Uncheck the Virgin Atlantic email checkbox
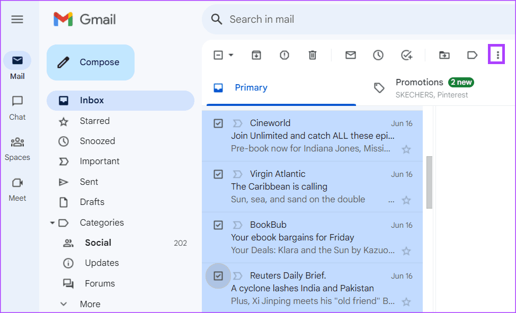This screenshot has height=313, width=516. point(218,174)
